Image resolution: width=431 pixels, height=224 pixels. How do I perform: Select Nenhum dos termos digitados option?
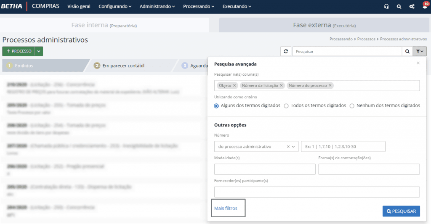click(x=352, y=106)
